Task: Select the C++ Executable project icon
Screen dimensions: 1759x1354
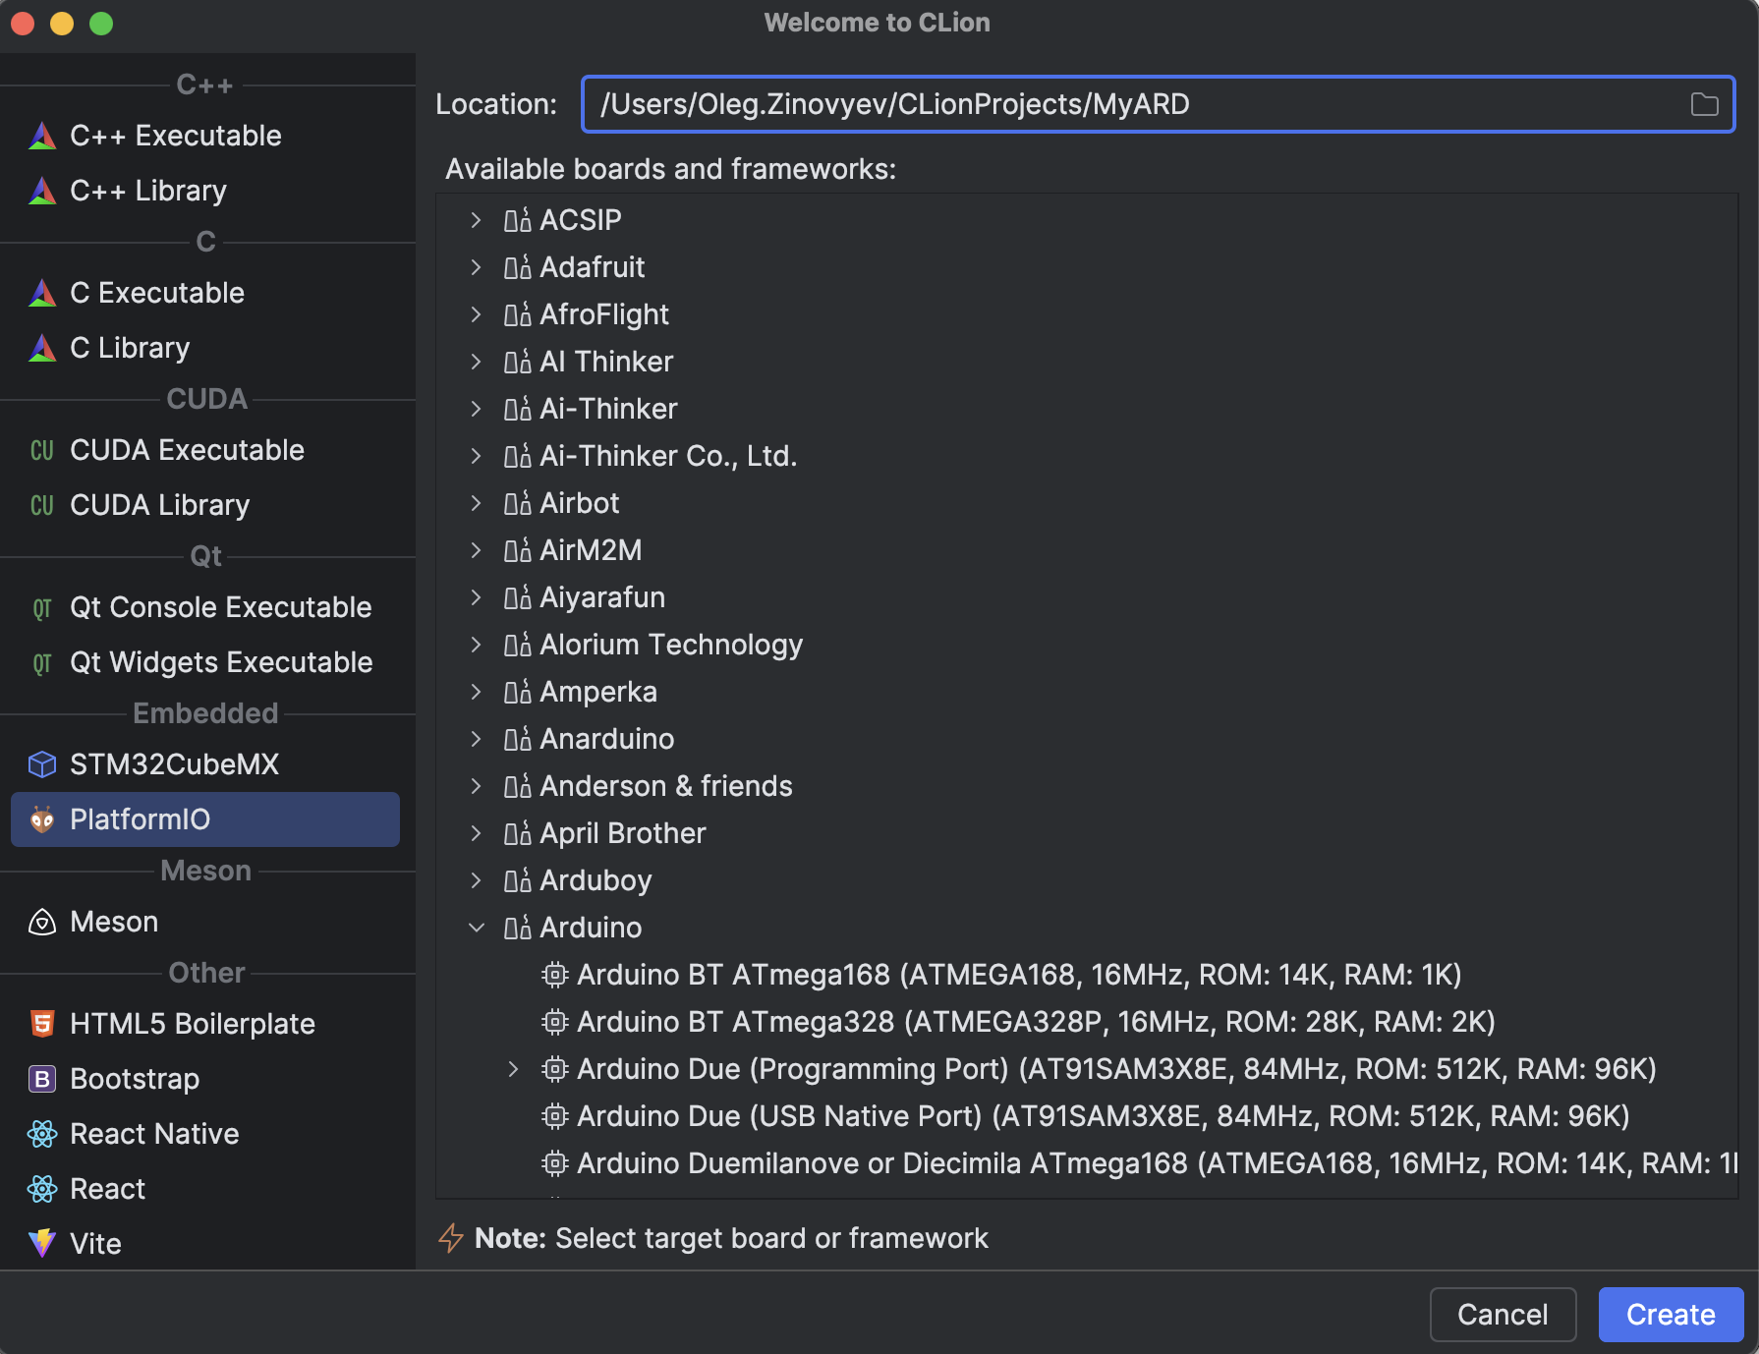Action: 41,136
